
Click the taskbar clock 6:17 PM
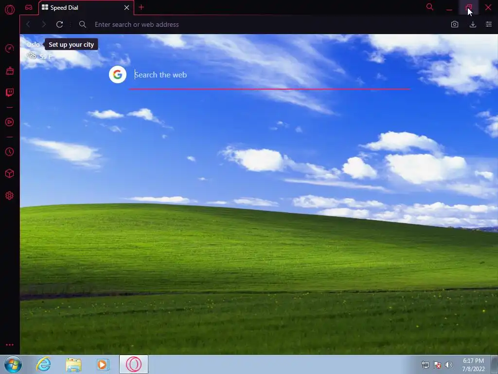[x=473, y=365]
